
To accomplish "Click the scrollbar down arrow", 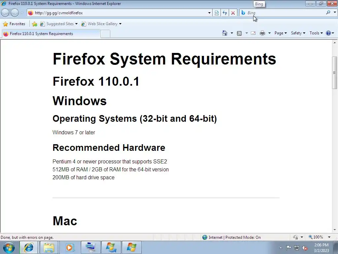I will 335,230.
